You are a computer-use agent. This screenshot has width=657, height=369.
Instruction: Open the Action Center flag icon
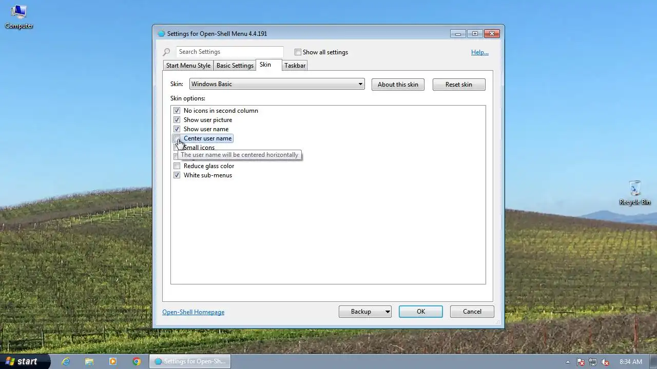tap(581, 362)
